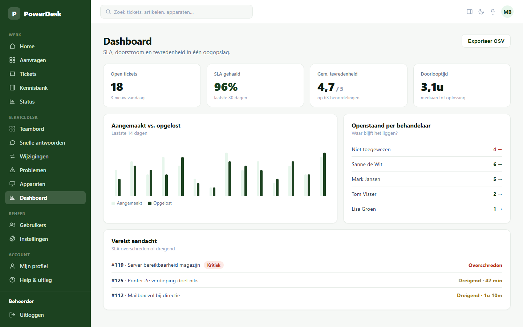Click the Kritiek badge on ticket #119
Screen dimensions: 523x327
214,265
